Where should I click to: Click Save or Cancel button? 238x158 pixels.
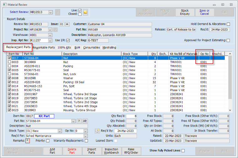click(204, 12)
